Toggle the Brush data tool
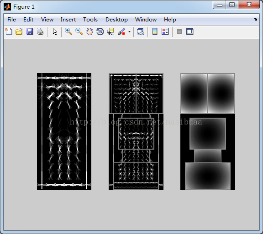263x234 pixels. coord(121,31)
